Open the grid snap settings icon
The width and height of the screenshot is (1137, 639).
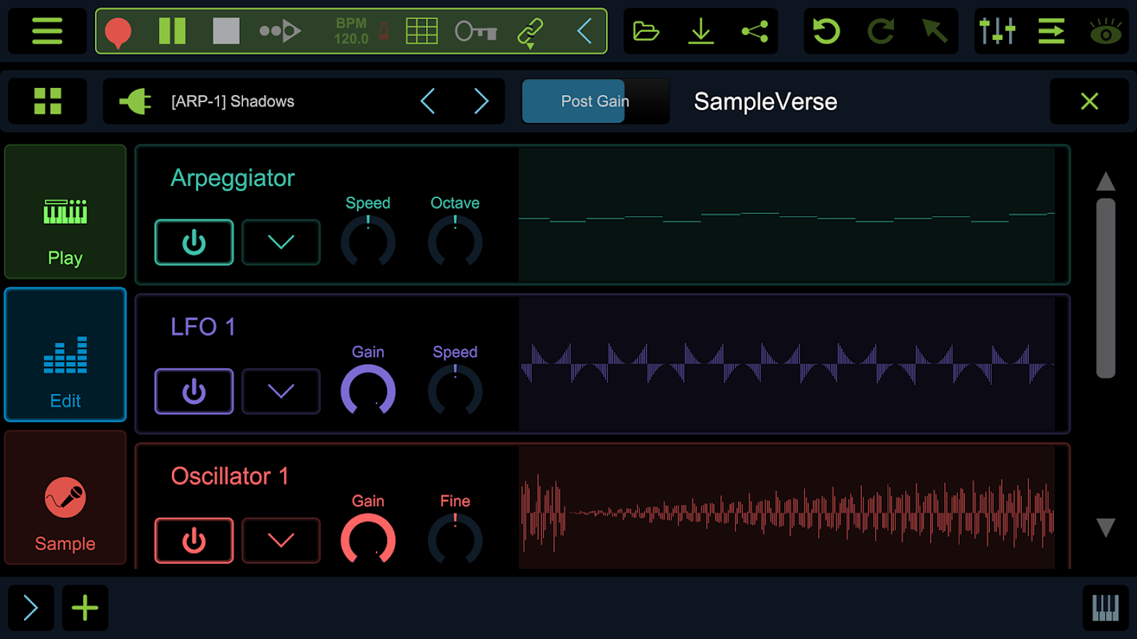(x=421, y=32)
